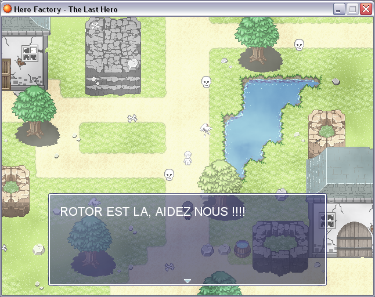Screen dimensions: 375x297
Task: Click the orange sun icon in the title bar
Action: tap(7, 9)
